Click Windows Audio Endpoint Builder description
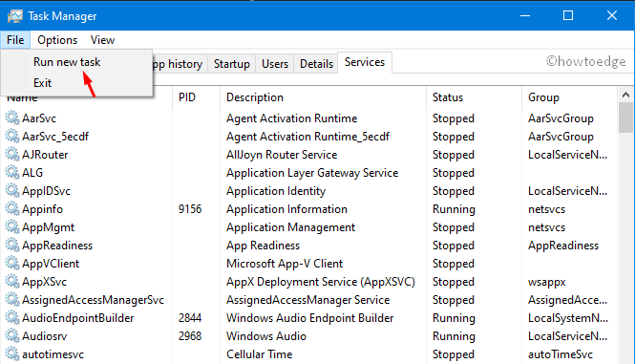635x364 pixels. [x=309, y=318]
